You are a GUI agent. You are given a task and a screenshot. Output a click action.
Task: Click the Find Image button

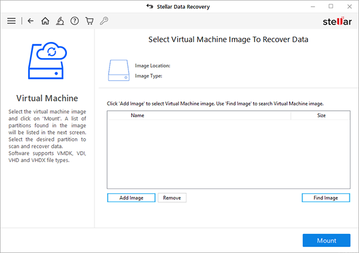coord(326,198)
